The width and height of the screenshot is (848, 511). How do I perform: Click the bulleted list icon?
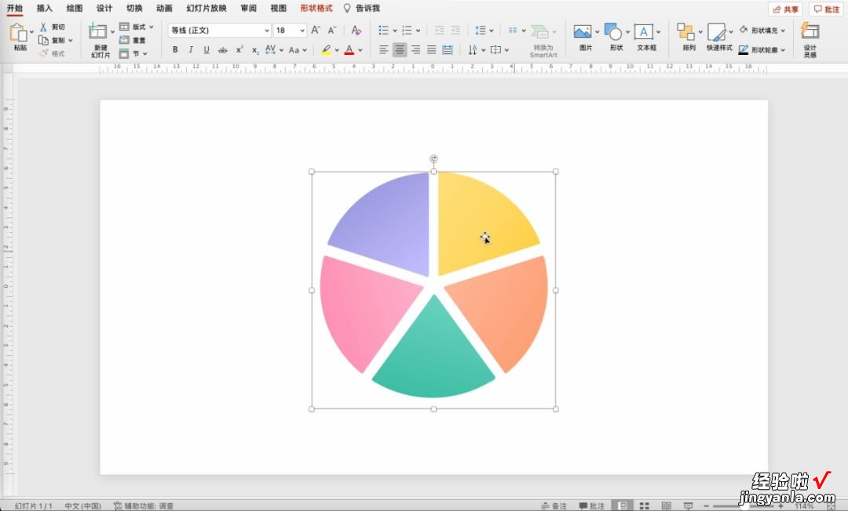coord(383,31)
